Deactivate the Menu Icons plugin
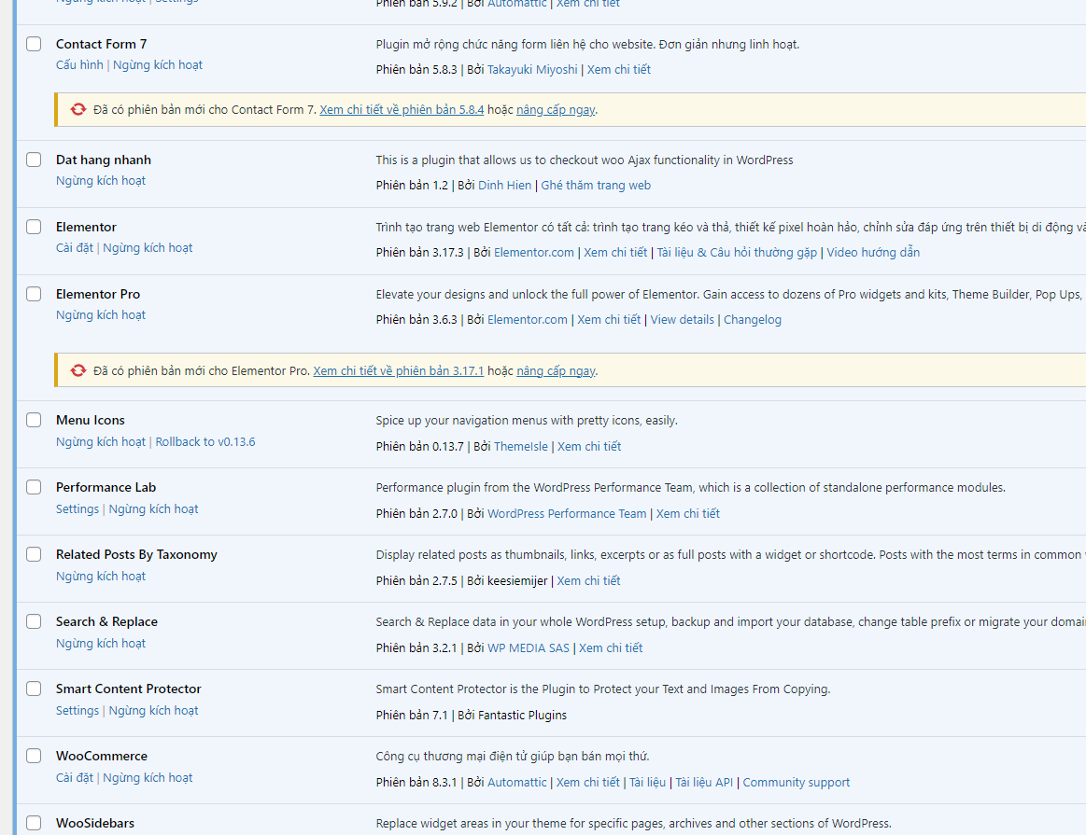Viewport: 1086px width, 835px height. (101, 441)
